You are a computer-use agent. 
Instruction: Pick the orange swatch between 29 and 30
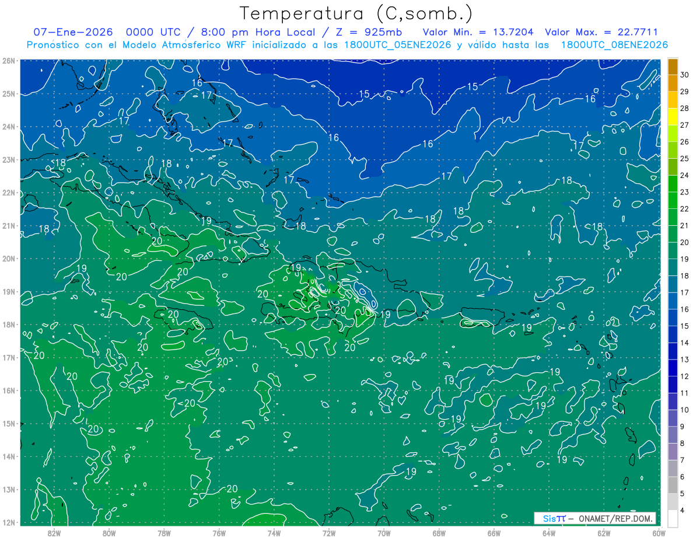[673, 83]
